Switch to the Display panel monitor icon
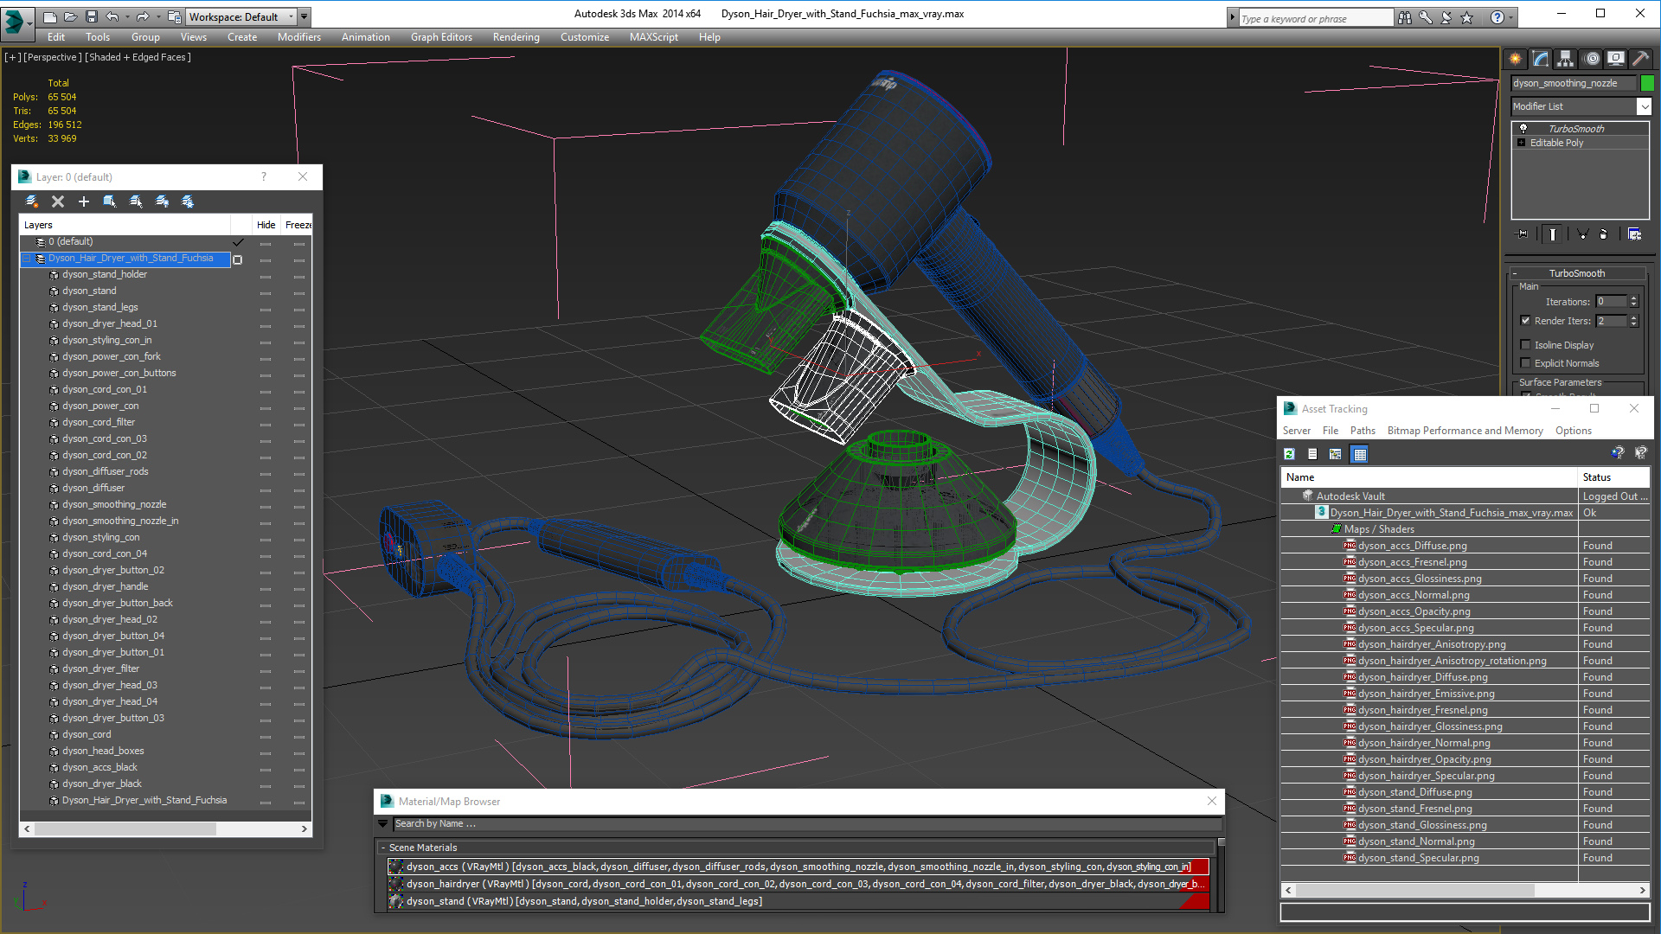The height and width of the screenshot is (934, 1661). [1616, 59]
